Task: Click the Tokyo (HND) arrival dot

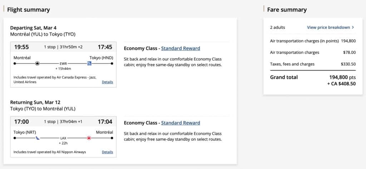Action: 112,63
